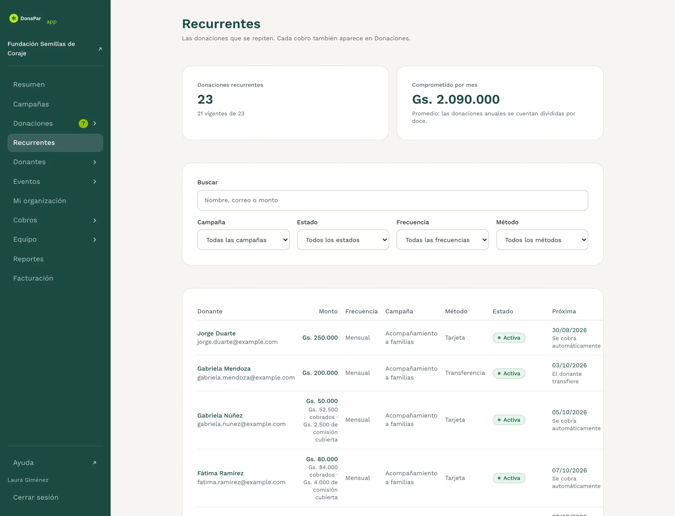Viewport: 675px width, 516px height.
Task: Open donor Gabriela Mendoza
Action: pos(224,368)
